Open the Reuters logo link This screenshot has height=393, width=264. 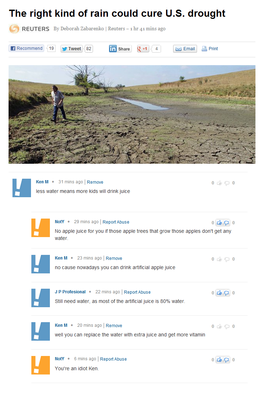coord(29,29)
